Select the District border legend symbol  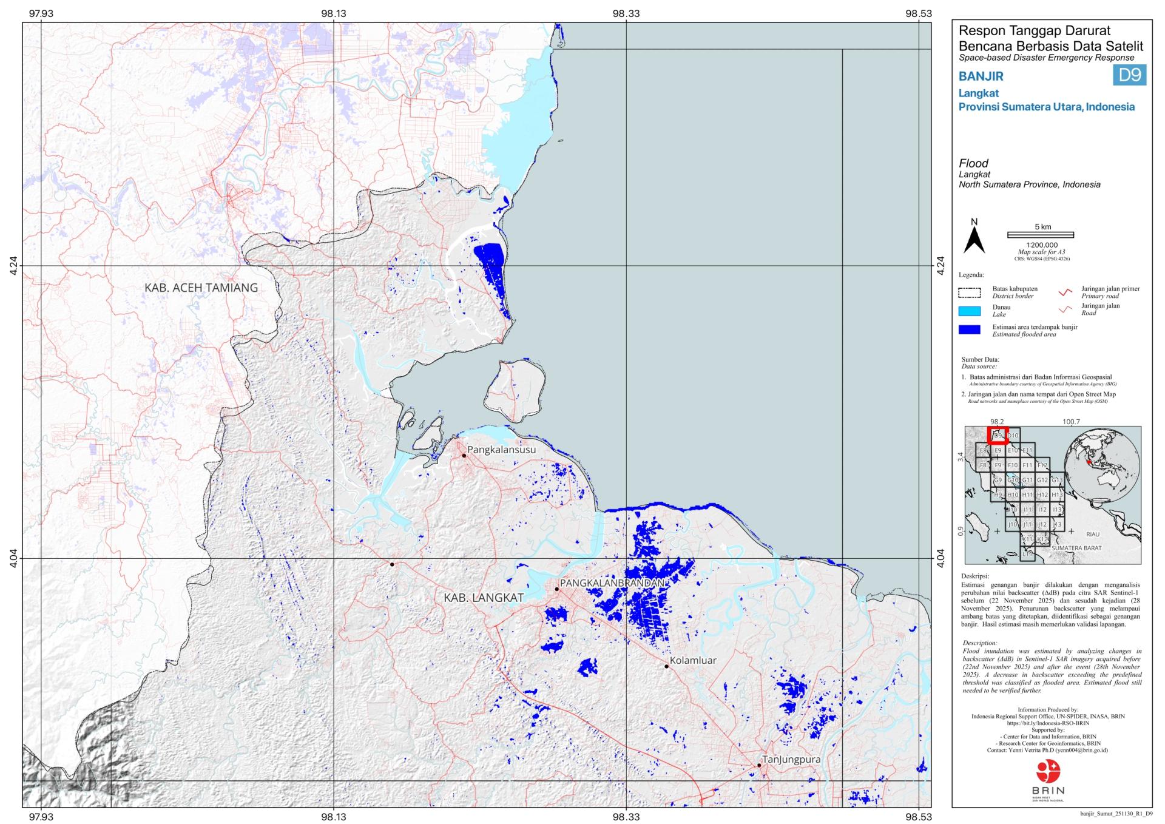970,292
